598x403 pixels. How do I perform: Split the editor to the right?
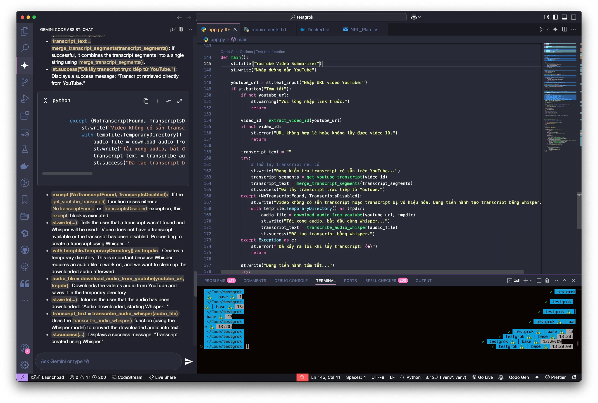coord(565,29)
